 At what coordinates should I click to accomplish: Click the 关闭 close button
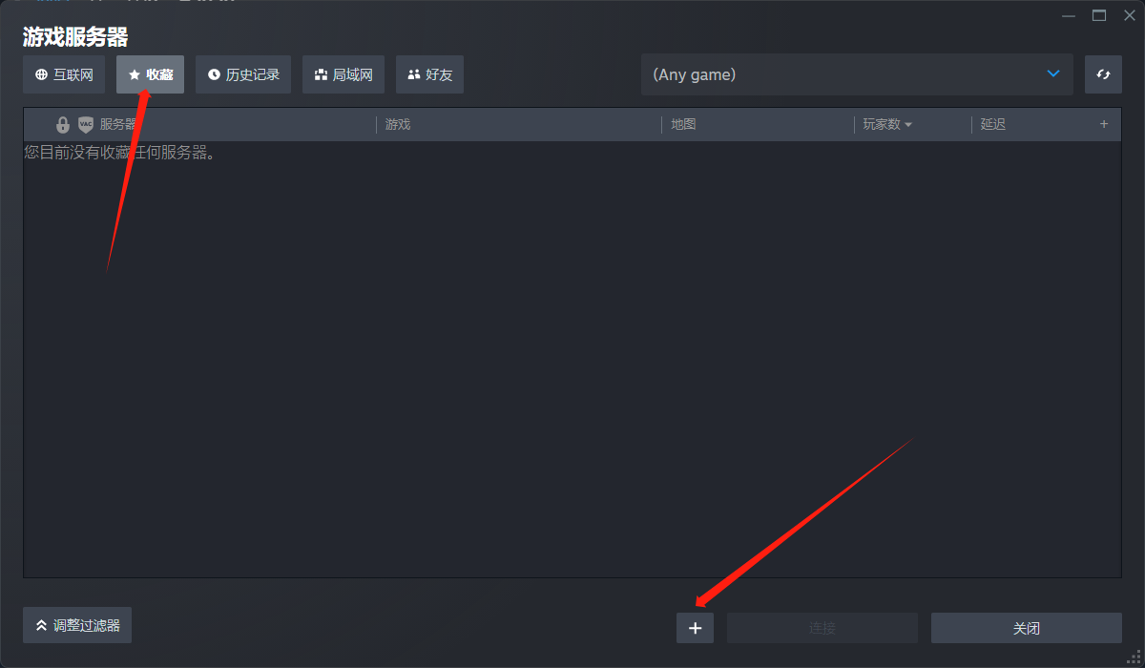pyautogui.click(x=1027, y=628)
